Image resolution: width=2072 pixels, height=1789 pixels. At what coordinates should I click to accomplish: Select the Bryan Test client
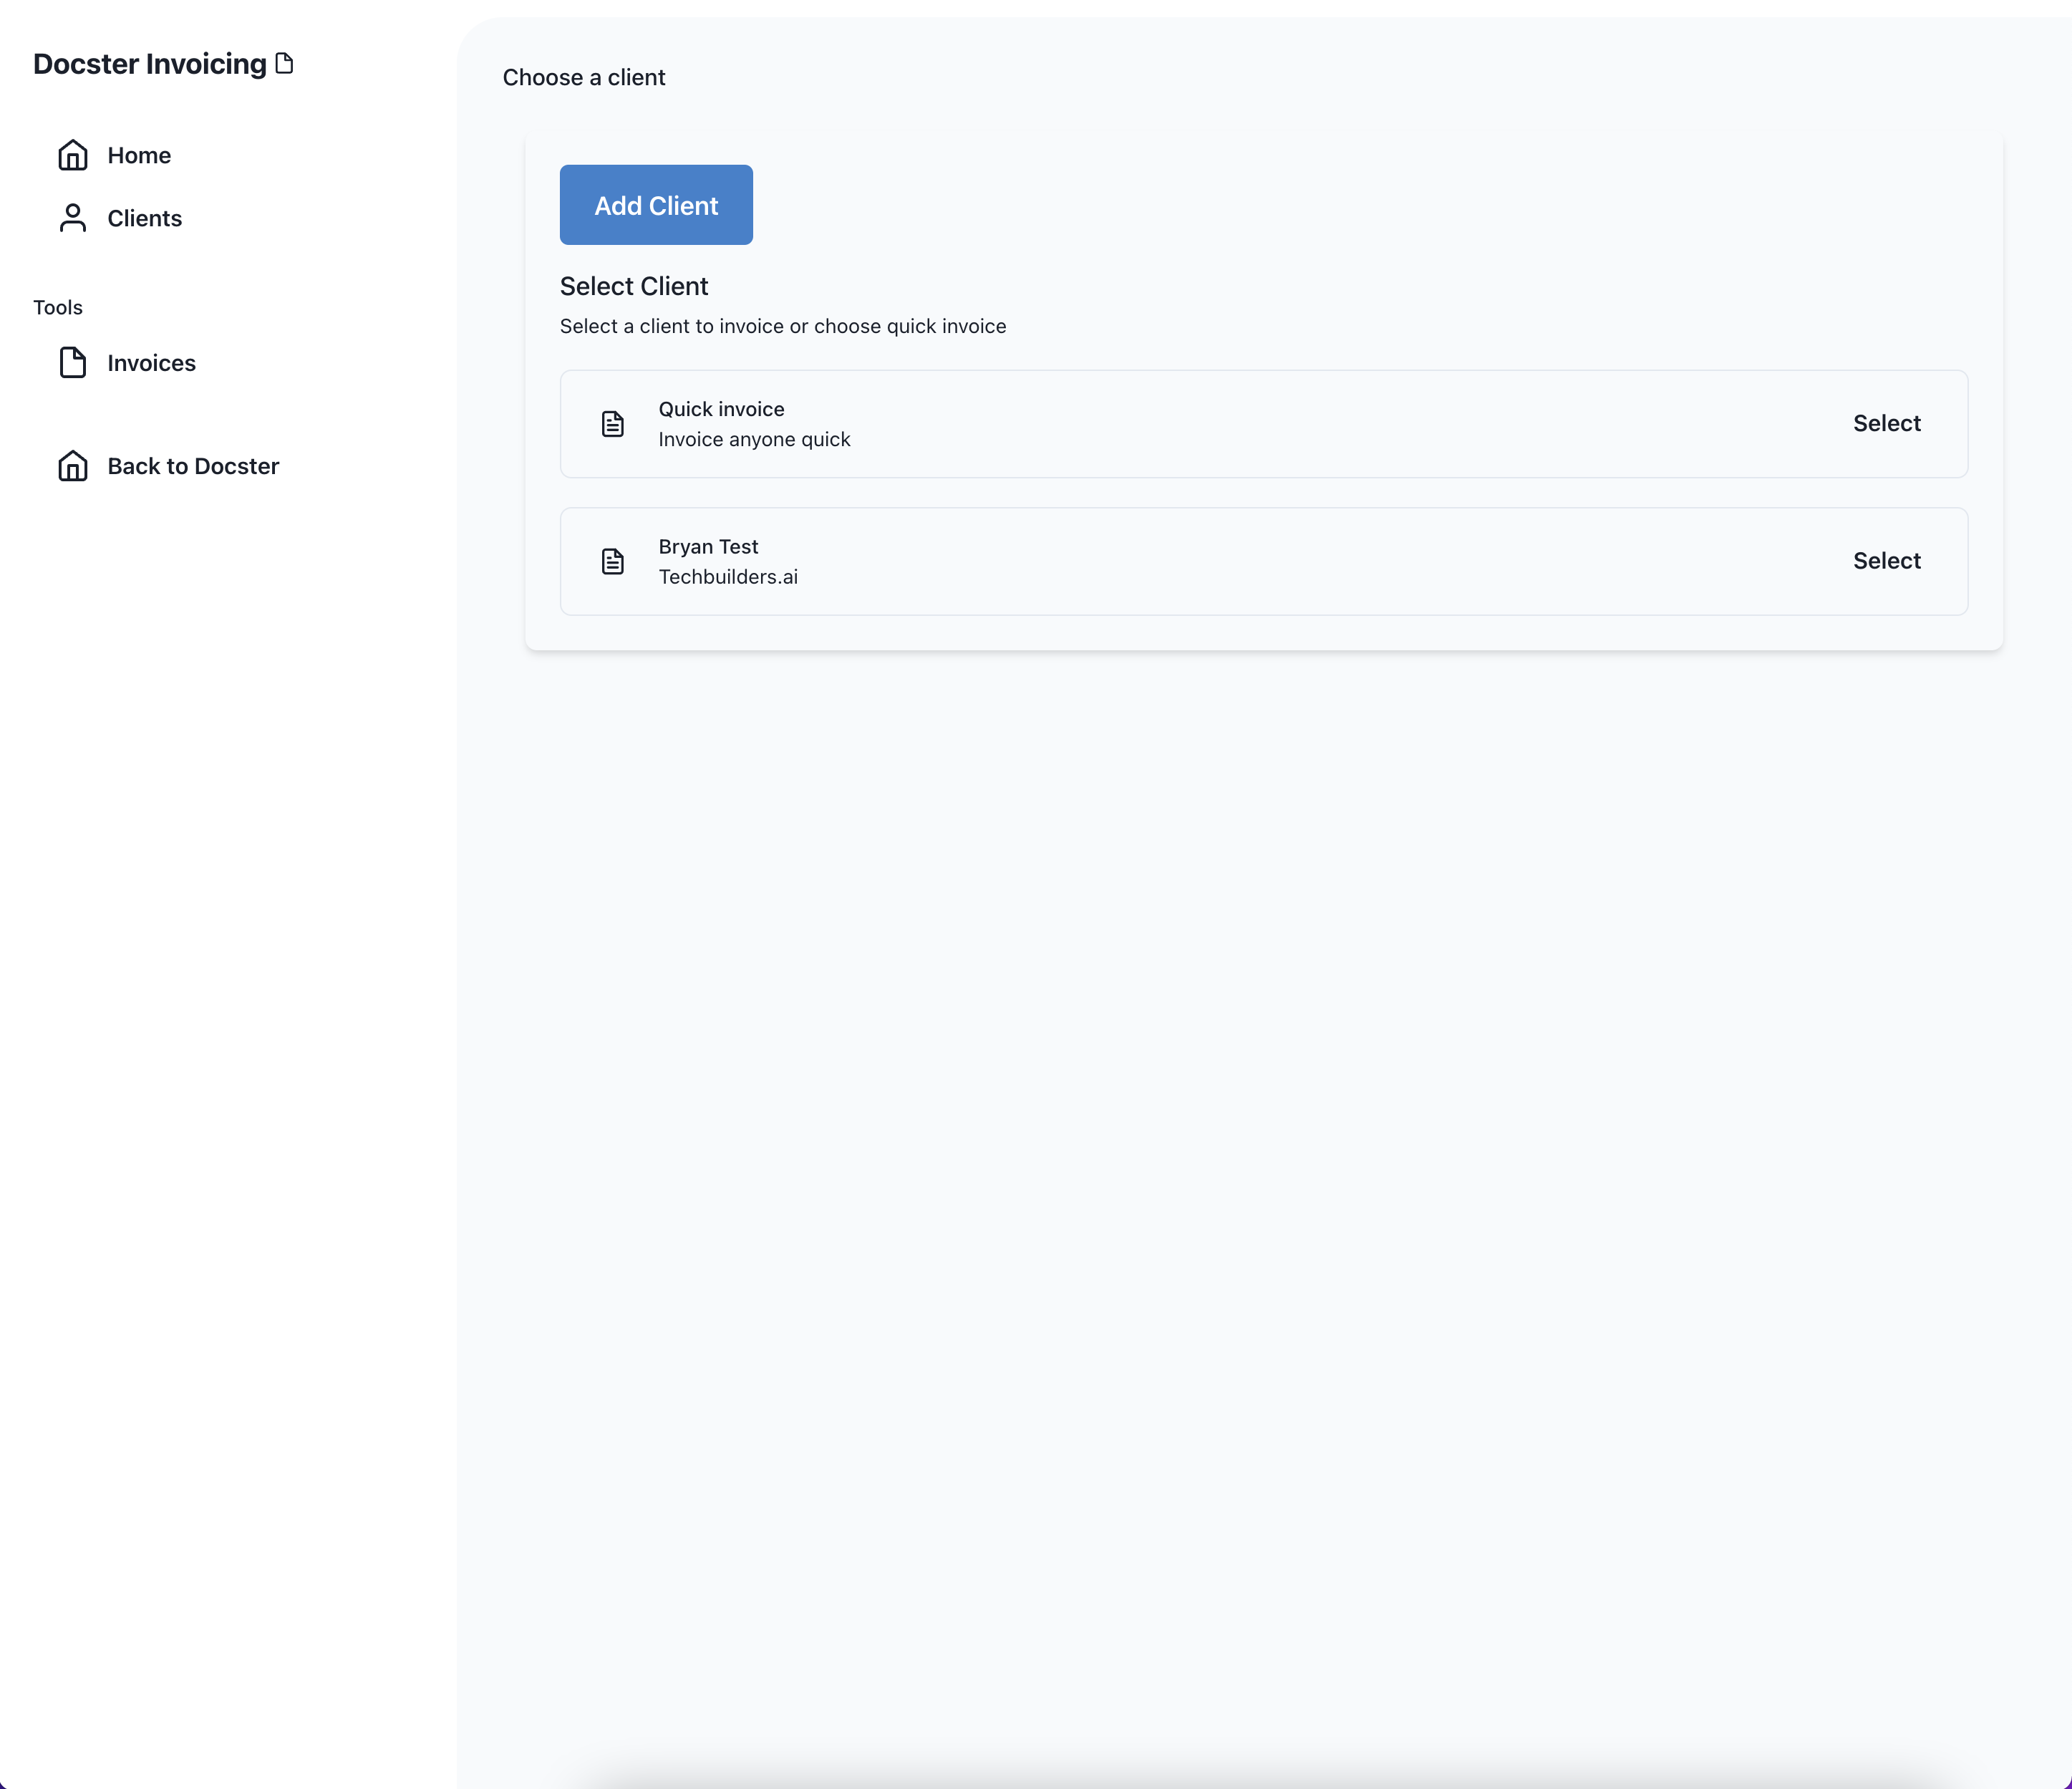(x=1886, y=561)
